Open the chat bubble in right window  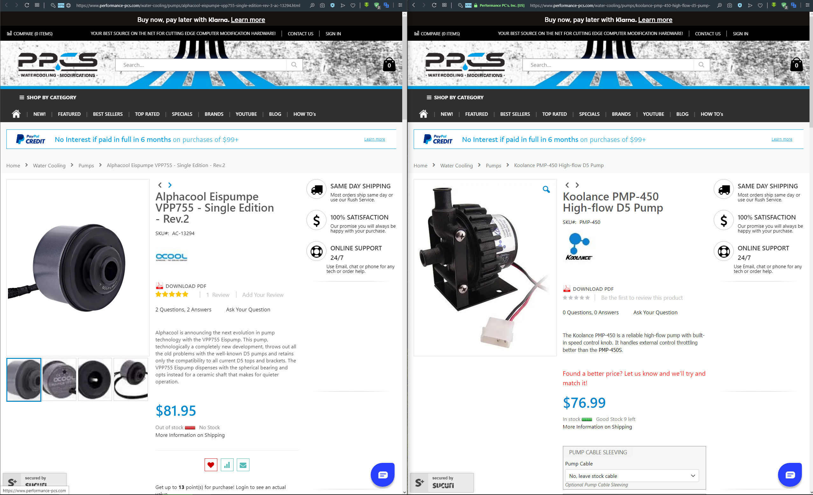tap(790, 475)
